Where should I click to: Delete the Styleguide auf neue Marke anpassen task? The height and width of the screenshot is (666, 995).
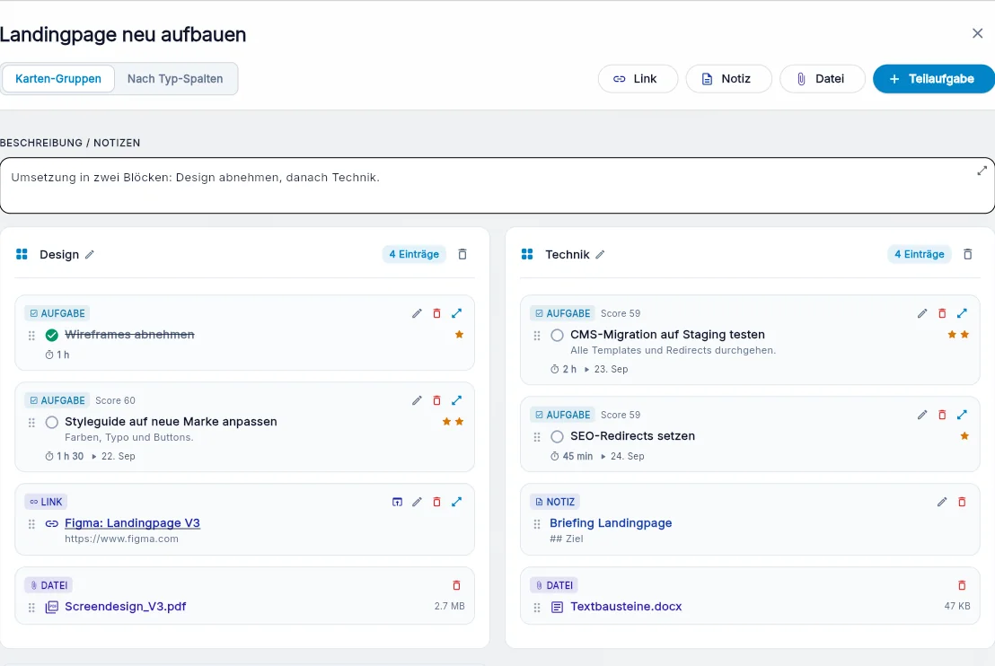pyautogui.click(x=436, y=400)
